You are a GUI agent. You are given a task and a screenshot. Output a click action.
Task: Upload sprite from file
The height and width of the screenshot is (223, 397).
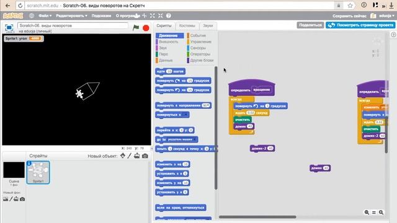pos(136,155)
